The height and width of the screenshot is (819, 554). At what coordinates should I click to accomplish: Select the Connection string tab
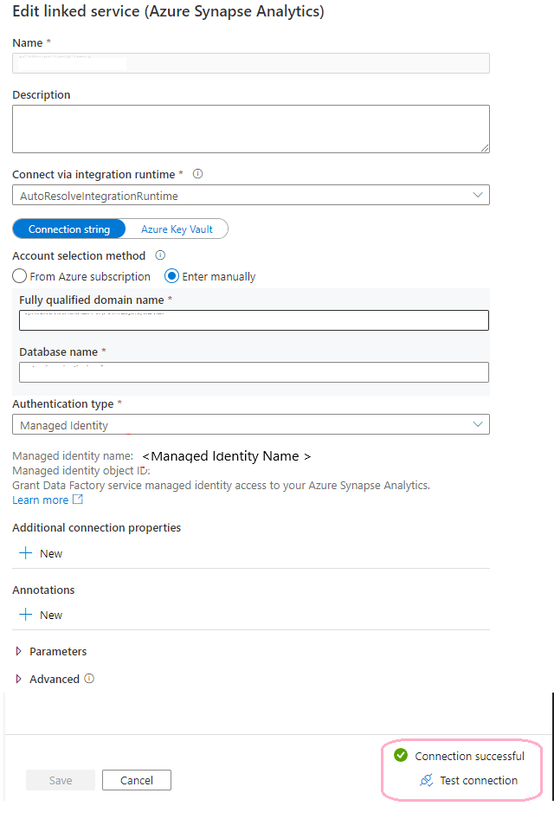[69, 229]
